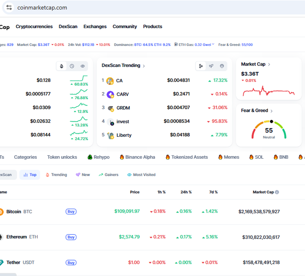Open the Ethereum ETH row name

click(22, 237)
